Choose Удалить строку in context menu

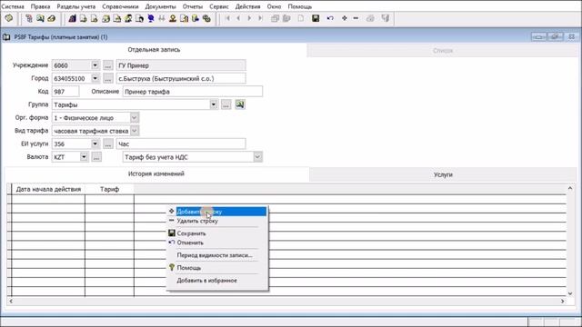click(x=217, y=221)
